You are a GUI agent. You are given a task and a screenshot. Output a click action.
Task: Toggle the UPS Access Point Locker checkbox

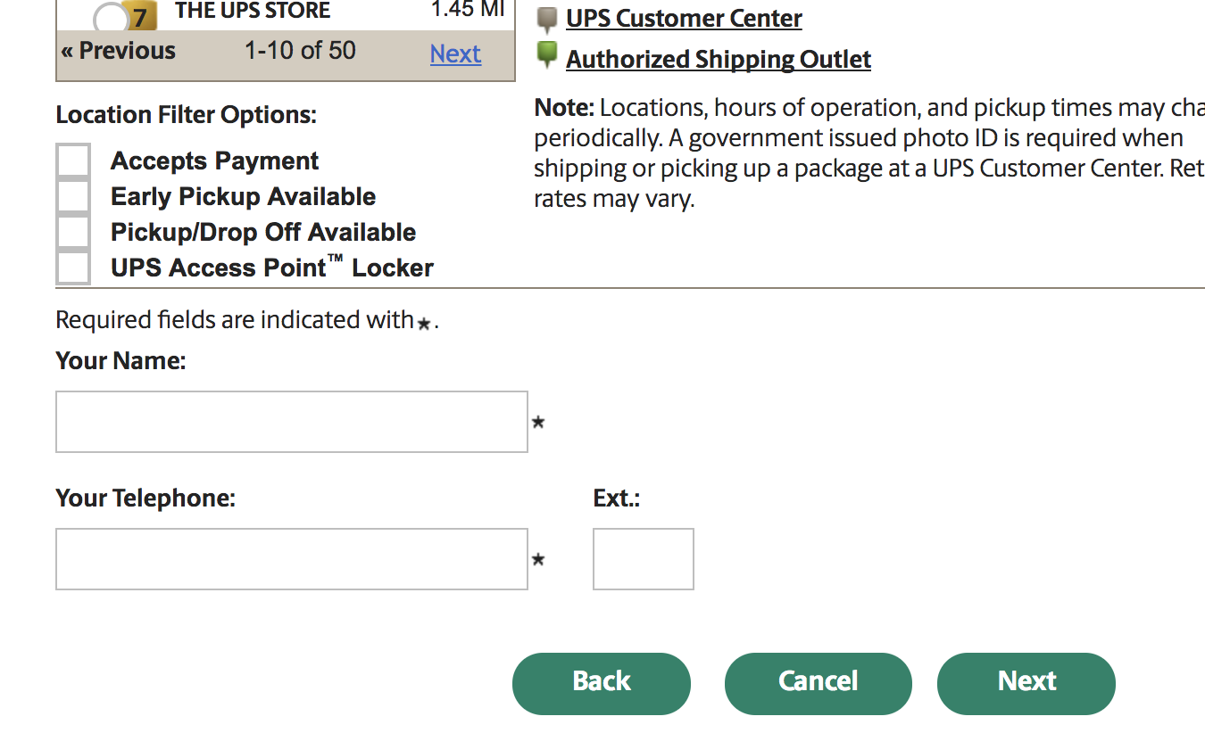pos(73,268)
